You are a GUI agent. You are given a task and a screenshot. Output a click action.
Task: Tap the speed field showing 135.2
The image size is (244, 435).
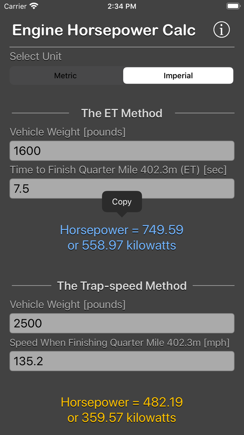coord(122,361)
